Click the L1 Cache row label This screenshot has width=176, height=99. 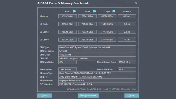click(44, 24)
